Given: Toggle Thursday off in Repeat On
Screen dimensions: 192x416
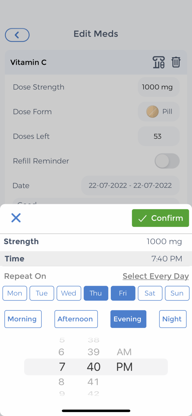Looking at the screenshot, I should click(96, 293).
